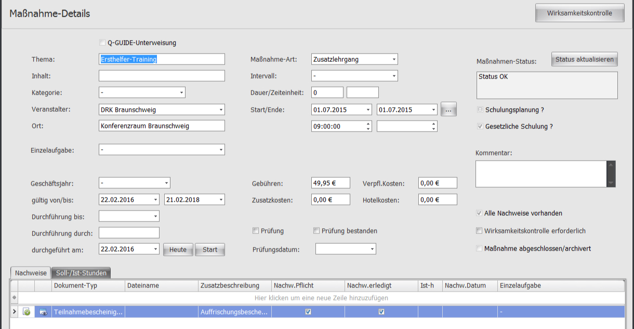Image resolution: width=634 pixels, height=329 pixels.
Task: Uncheck Nachw.erledigt checkbox in the grid row
Action: (x=381, y=312)
